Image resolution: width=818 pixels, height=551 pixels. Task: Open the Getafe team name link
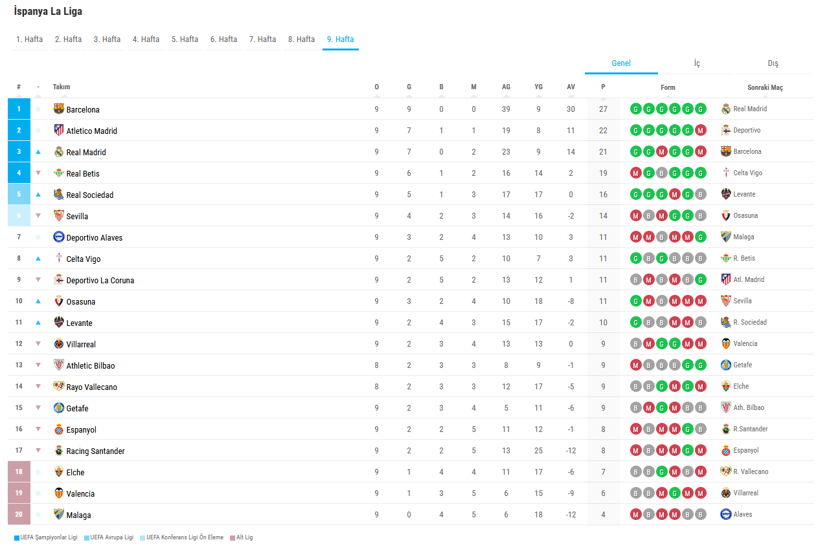77,408
